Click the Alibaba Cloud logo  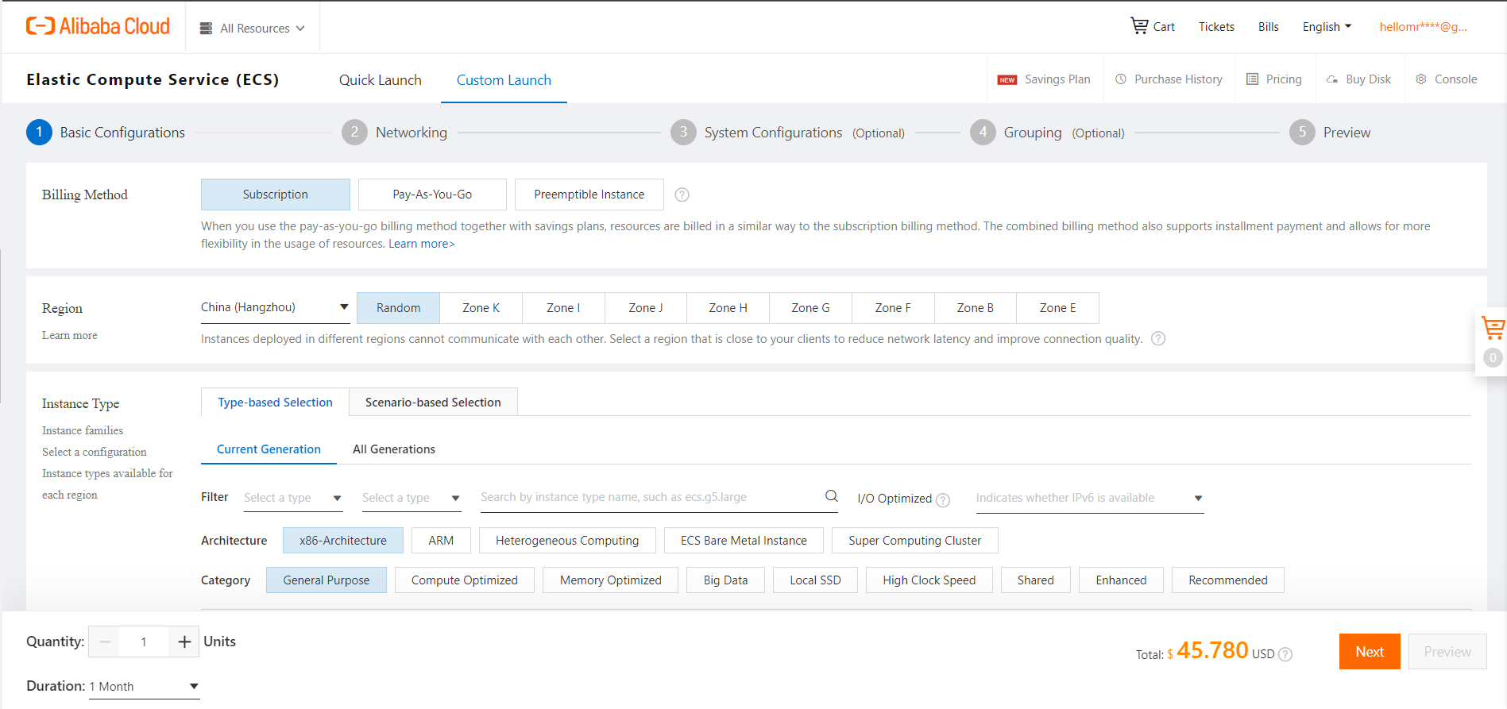click(x=98, y=26)
